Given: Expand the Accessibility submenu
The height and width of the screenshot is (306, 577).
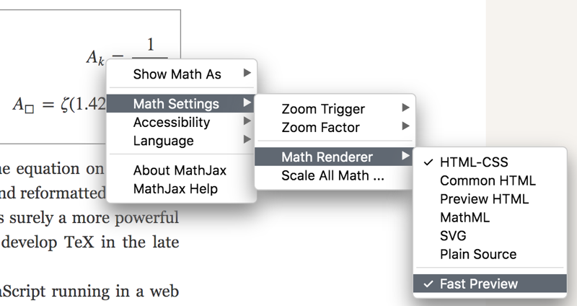Looking at the screenshot, I should point(172,123).
